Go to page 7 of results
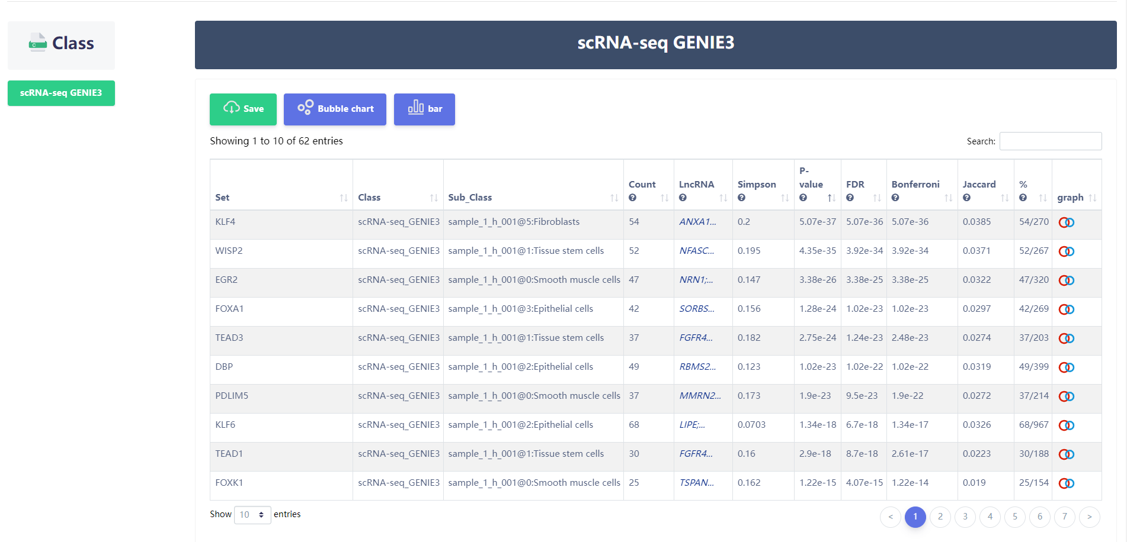 coord(1065,517)
